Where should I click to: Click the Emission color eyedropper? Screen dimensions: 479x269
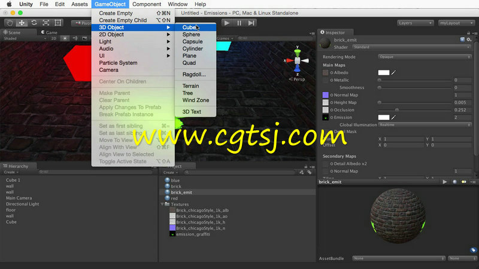(x=393, y=117)
